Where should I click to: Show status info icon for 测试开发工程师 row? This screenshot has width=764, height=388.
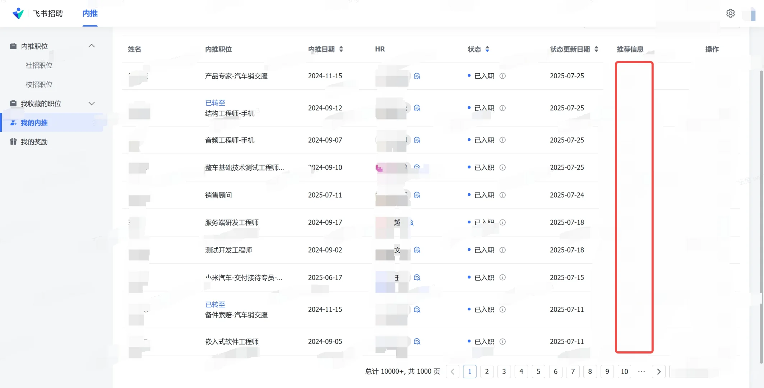click(x=503, y=250)
